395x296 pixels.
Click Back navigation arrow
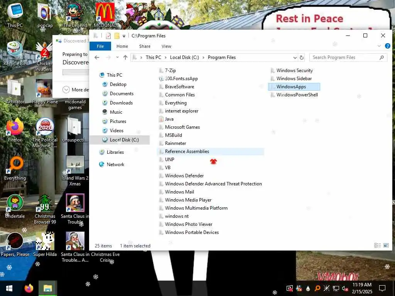coord(97,58)
